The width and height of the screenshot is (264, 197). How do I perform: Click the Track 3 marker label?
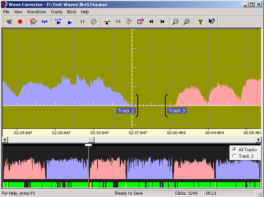(x=177, y=111)
